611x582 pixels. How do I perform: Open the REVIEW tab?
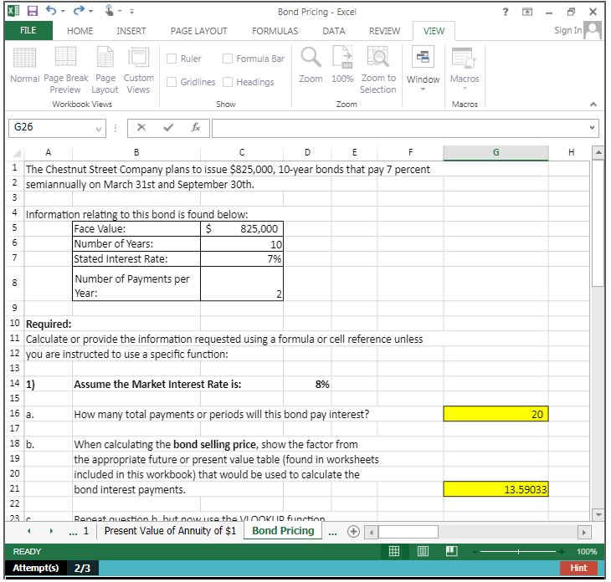click(x=384, y=31)
